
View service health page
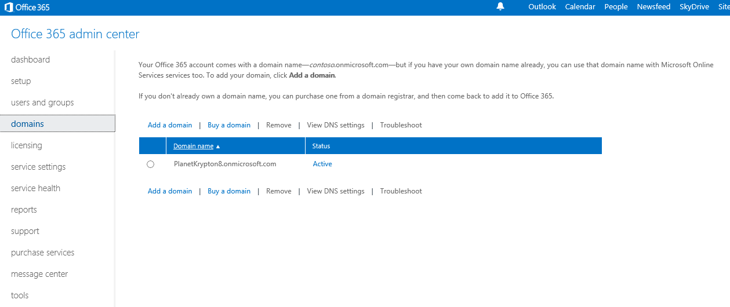35,188
